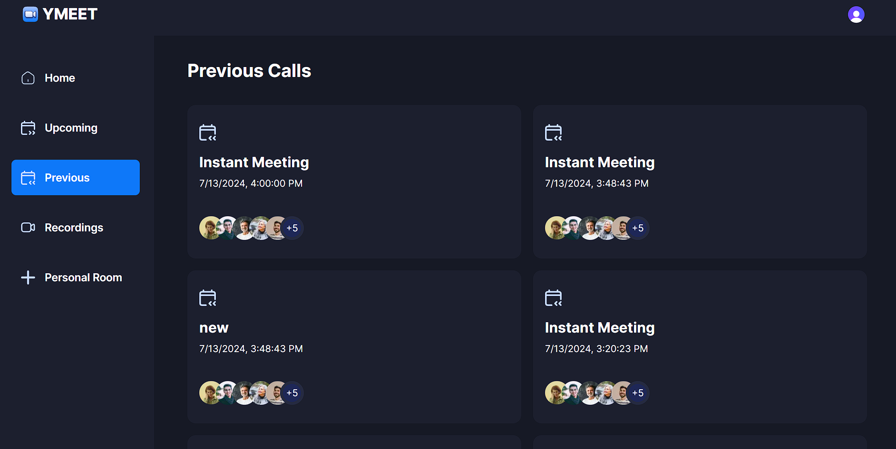Viewport: 896px width, 449px height.
Task: Select the Previous sidebar tab
Action: click(x=76, y=178)
